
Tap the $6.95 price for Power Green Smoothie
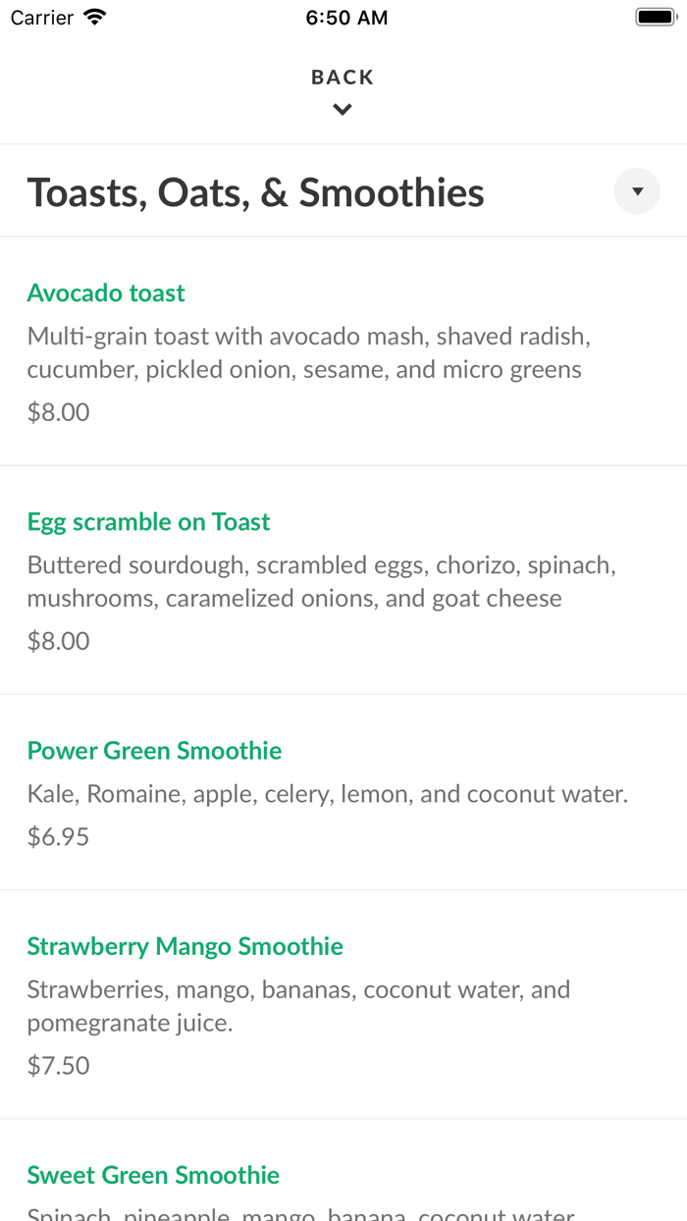(x=57, y=836)
